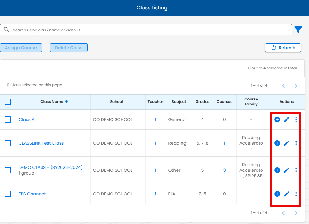Edit Class A with the pencil icon
The width and height of the screenshot is (309, 224).
click(x=287, y=119)
